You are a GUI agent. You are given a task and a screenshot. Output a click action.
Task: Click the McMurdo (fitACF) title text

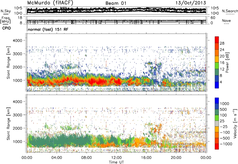(50, 3)
